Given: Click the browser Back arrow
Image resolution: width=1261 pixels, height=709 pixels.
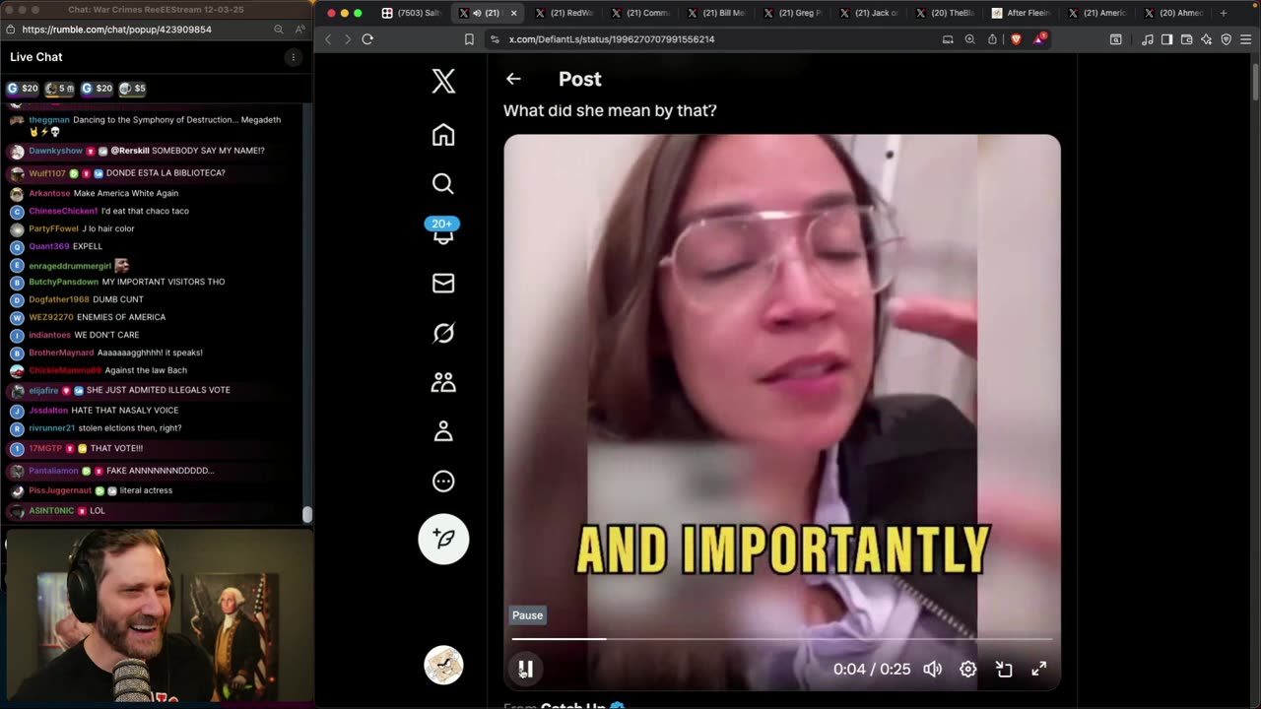Looking at the screenshot, I should pos(329,39).
